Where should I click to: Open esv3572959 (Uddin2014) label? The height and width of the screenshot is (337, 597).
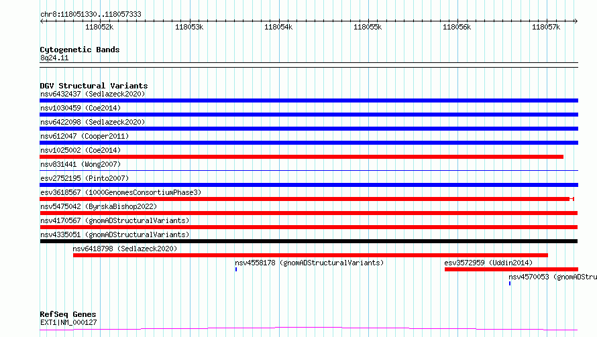pos(488,263)
